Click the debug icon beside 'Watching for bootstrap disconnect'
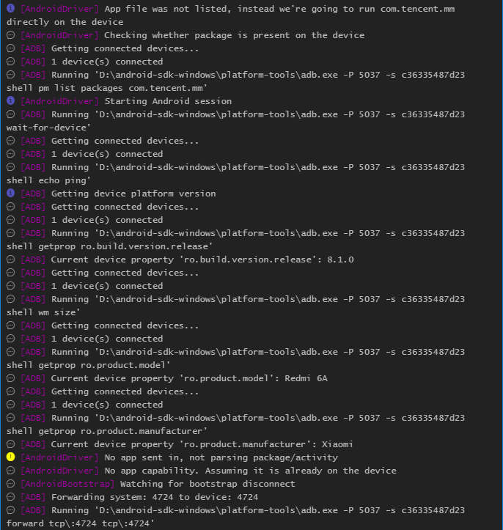The width and height of the screenshot is (503, 530). pos(10,483)
